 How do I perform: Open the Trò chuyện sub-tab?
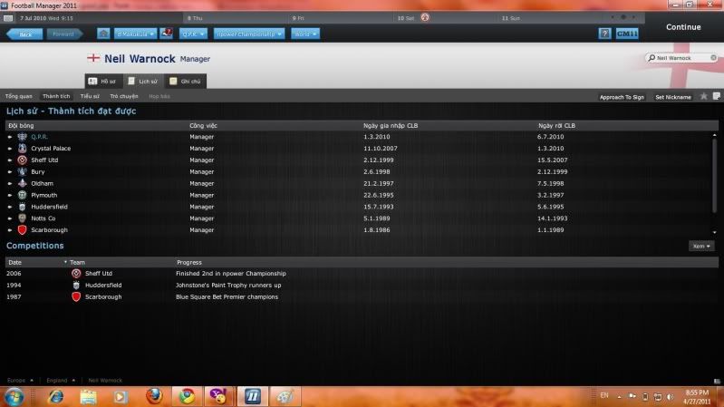click(x=124, y=96)
